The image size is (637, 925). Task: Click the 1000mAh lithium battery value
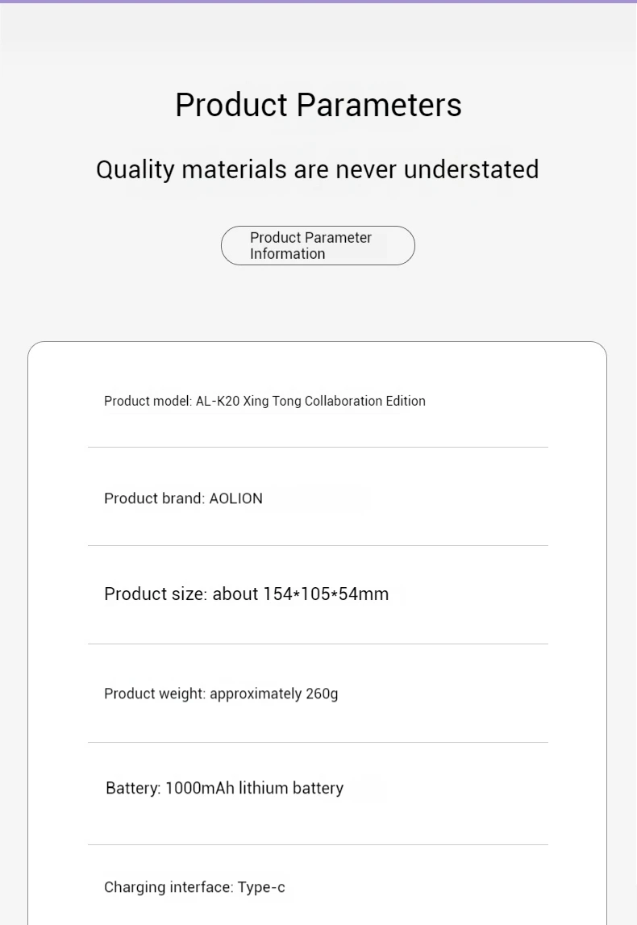[254, 789]
